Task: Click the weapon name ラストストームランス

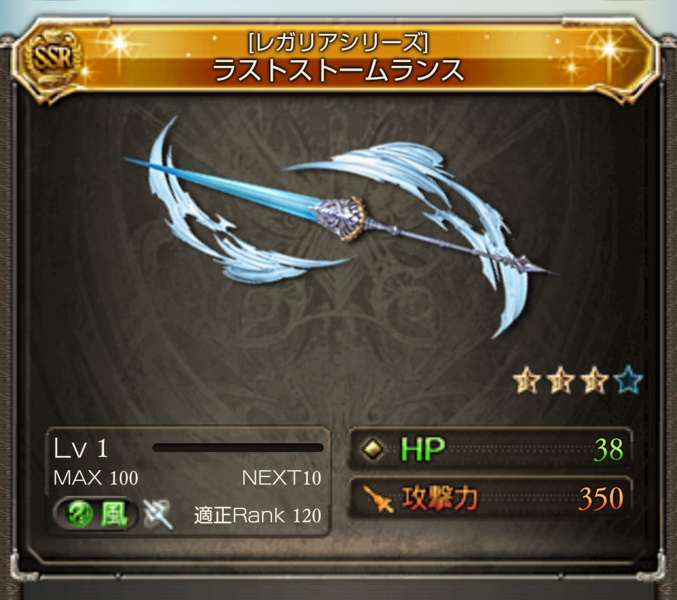Action: (x=338, y=70)
